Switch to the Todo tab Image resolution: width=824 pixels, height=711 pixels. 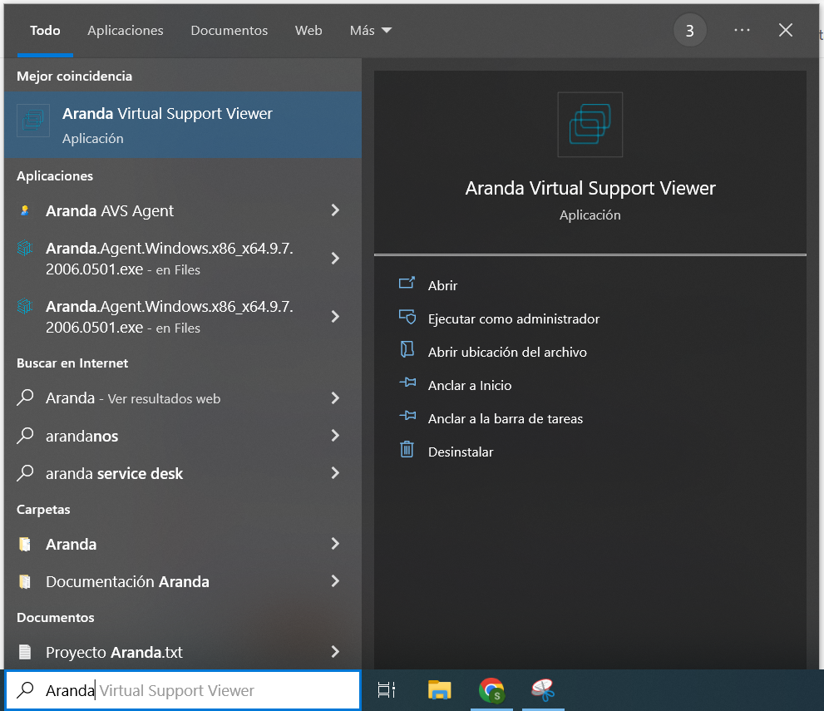click(45, 31)
